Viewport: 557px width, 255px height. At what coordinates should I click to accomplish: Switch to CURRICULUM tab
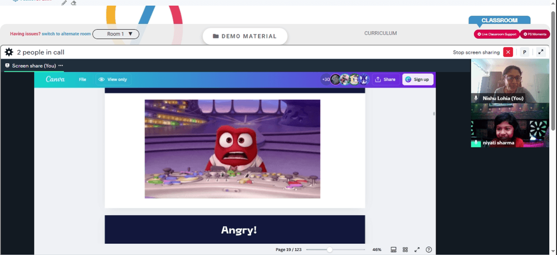(x=380, y=33)
